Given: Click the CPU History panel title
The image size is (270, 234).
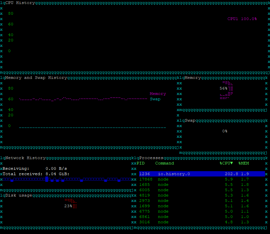Looking at the screenshot, I should (20, 3).
